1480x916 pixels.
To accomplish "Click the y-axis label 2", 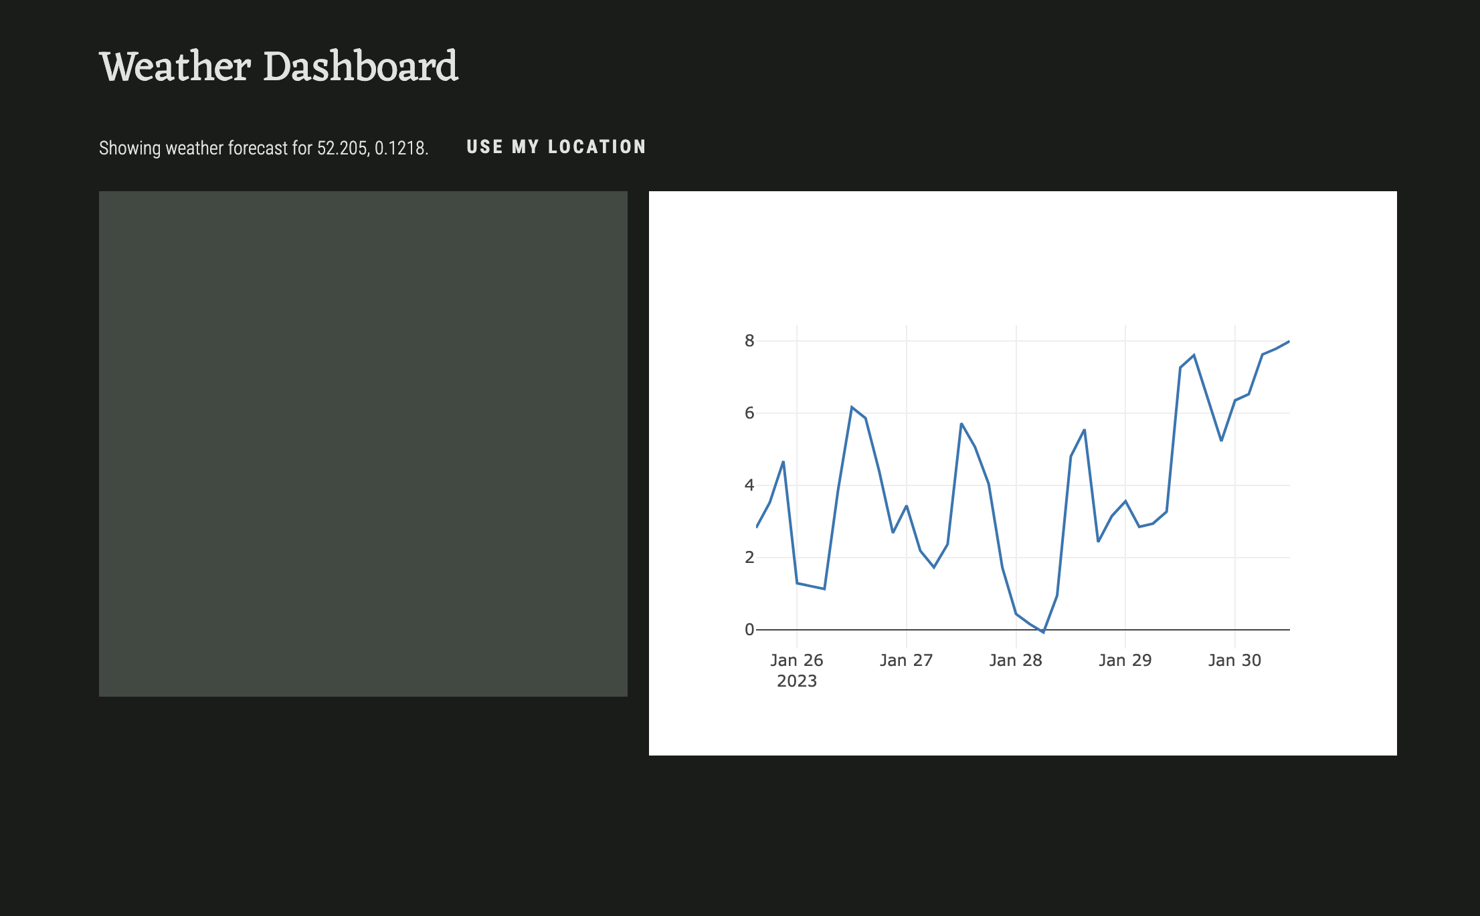I will tap(749, 558).
